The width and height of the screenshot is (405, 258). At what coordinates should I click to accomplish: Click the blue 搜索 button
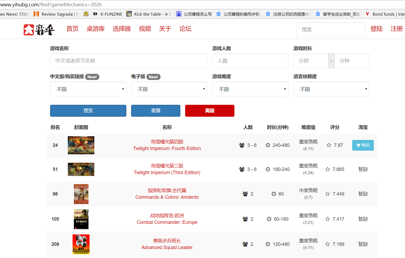coord(88,111)
